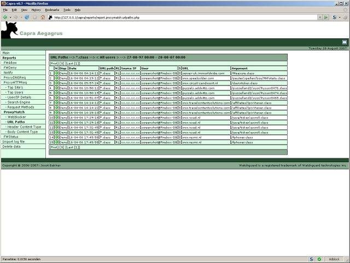Open the Request Methods sidebar entry
The width and height of the screenshot is (350, 263).
(20, 107)
